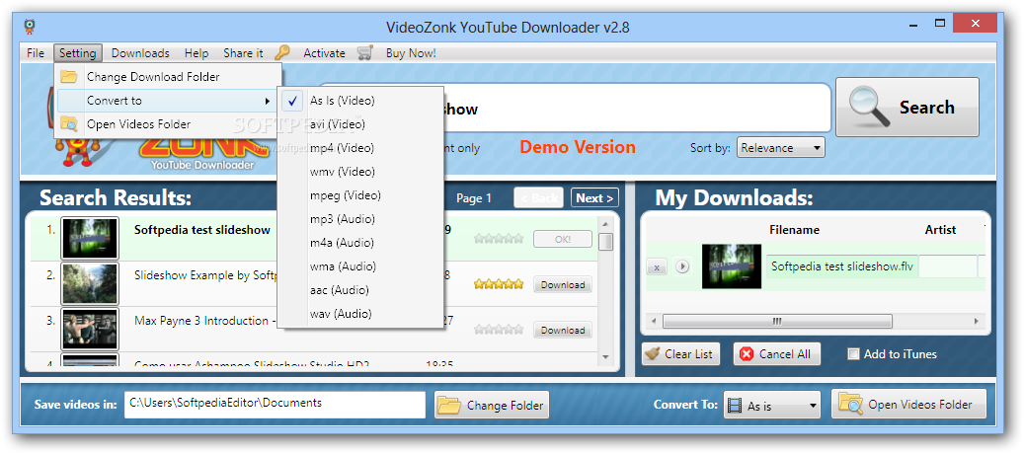
Task: Download Max Payne 3 Introduction video
Action: [x=563, y=330]
